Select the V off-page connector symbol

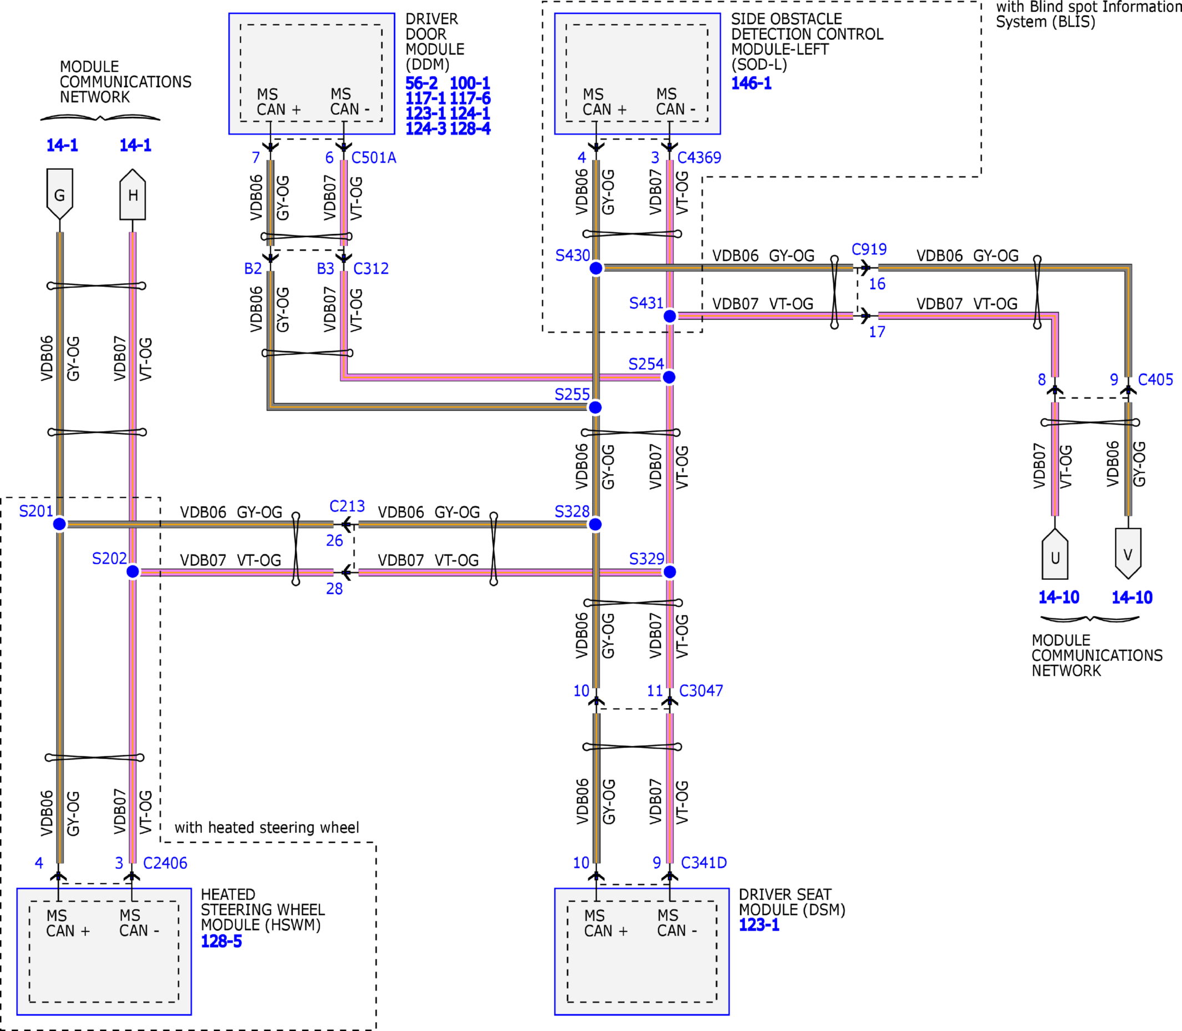pyautogui.click(x=1128, y=553)
